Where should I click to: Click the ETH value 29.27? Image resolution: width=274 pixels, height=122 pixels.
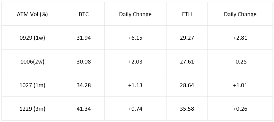click(187, 38)
